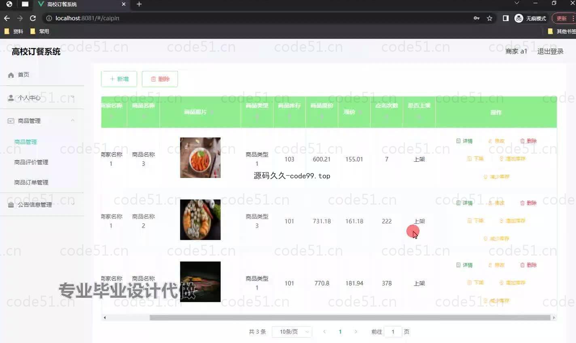Image resolution: width=576 pixels, height=343 pixels.
Task: Toggle the browser side panel icon
Action: (x=506, y=18)
